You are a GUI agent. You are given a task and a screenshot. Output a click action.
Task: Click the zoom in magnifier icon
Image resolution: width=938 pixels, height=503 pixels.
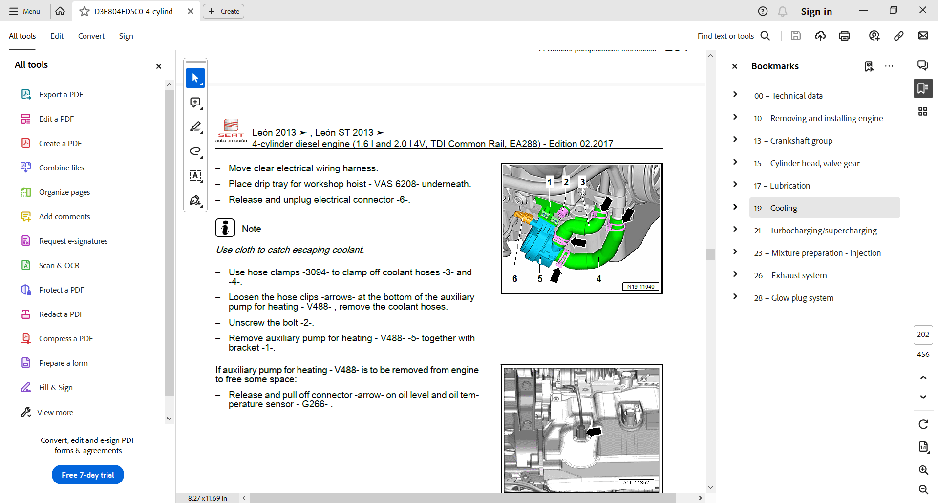click(x=923, y=470)
